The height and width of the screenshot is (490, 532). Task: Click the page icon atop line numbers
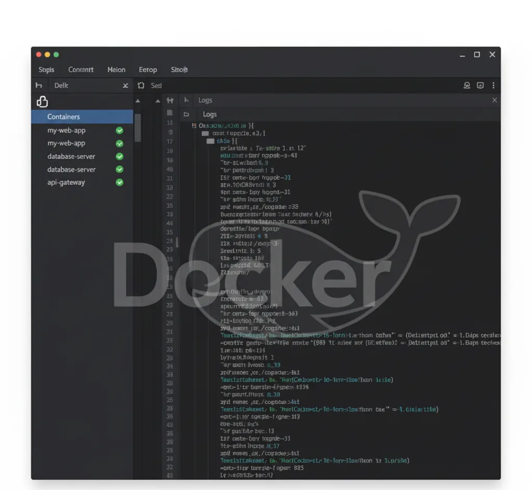[x=170, y=113]
